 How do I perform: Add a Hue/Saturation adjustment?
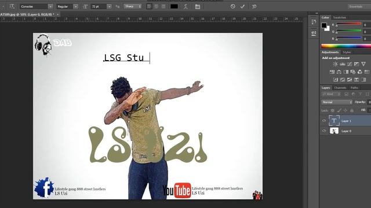coord(332,72)
